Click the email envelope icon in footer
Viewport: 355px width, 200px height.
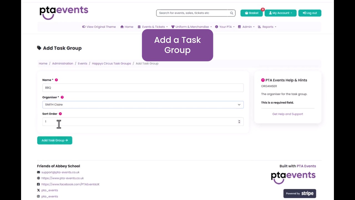pos(39,172)
